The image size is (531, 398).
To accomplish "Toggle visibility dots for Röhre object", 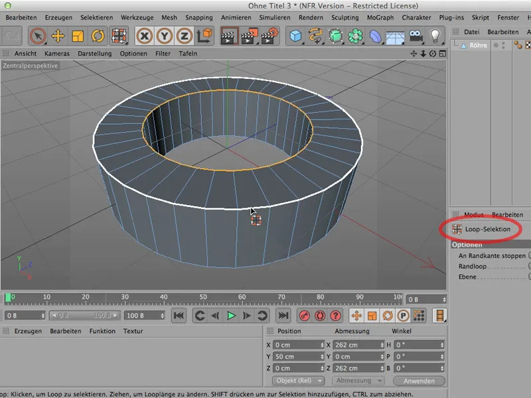I will 503,45.
